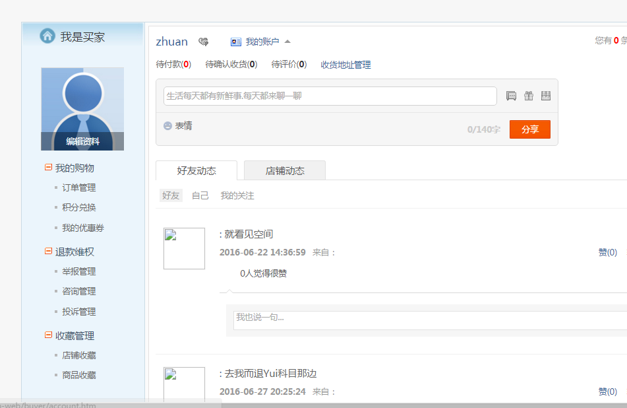
Task: Select the 我的关注 filter option
Action: tap(237, 195)
